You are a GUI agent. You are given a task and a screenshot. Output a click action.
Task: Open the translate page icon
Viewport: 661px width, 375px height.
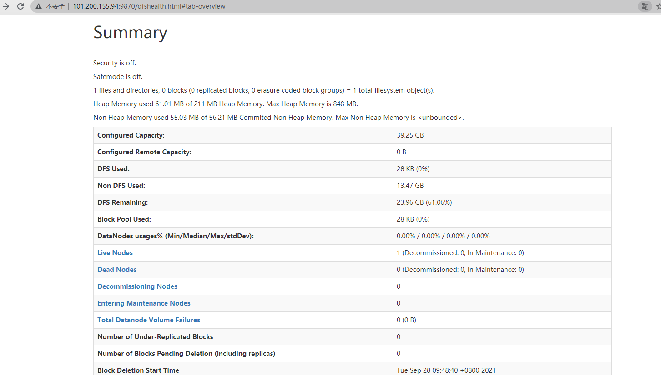click(645, 6)
